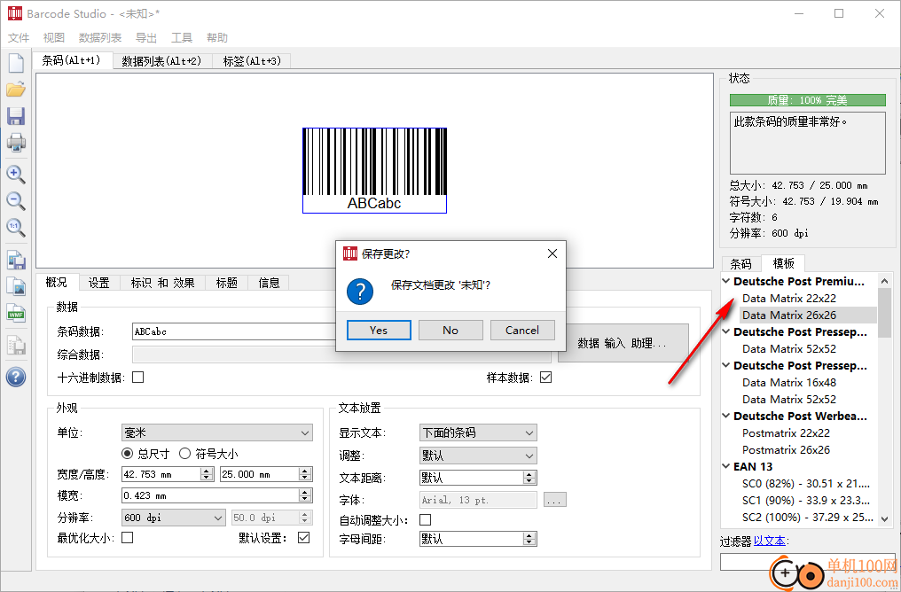Collapse the Deutsche Post Premiu... tree node
The width and height of the screenshot is (901, 592).
point(726,281)
